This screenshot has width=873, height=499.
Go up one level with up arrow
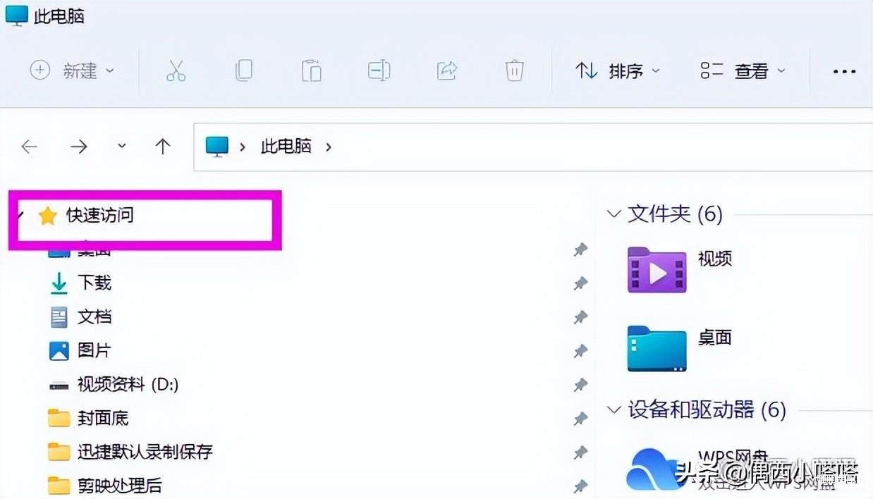(163, 147)
